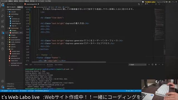Viewport: 178px width, 100px height.
Task: Add a new terminal with plus icon
Action: click(x=149, y=64)
